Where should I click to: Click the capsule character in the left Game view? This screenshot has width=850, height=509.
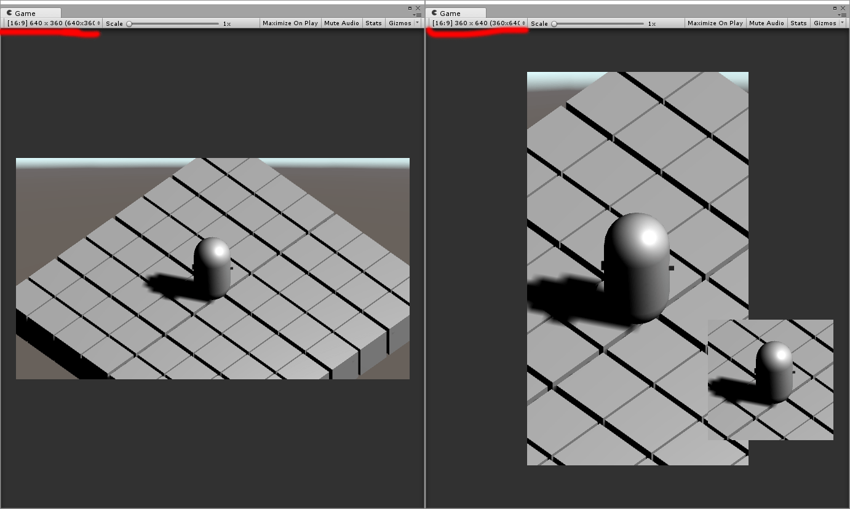[x=212, y=267]
